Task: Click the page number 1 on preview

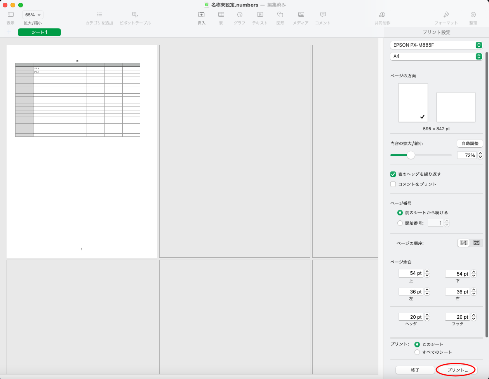Action: (82, 249)
